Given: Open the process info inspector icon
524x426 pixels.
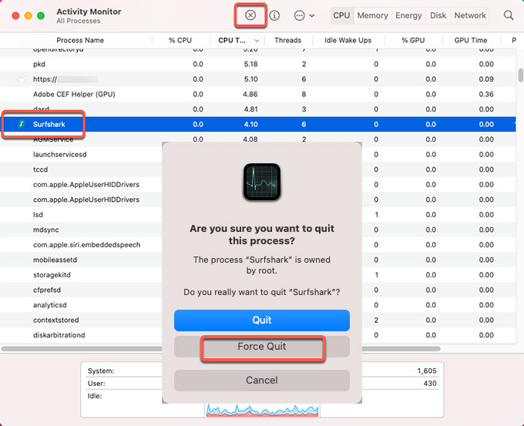Looking at the screenshot, I should pyautogui.click(x=274, y=15).
